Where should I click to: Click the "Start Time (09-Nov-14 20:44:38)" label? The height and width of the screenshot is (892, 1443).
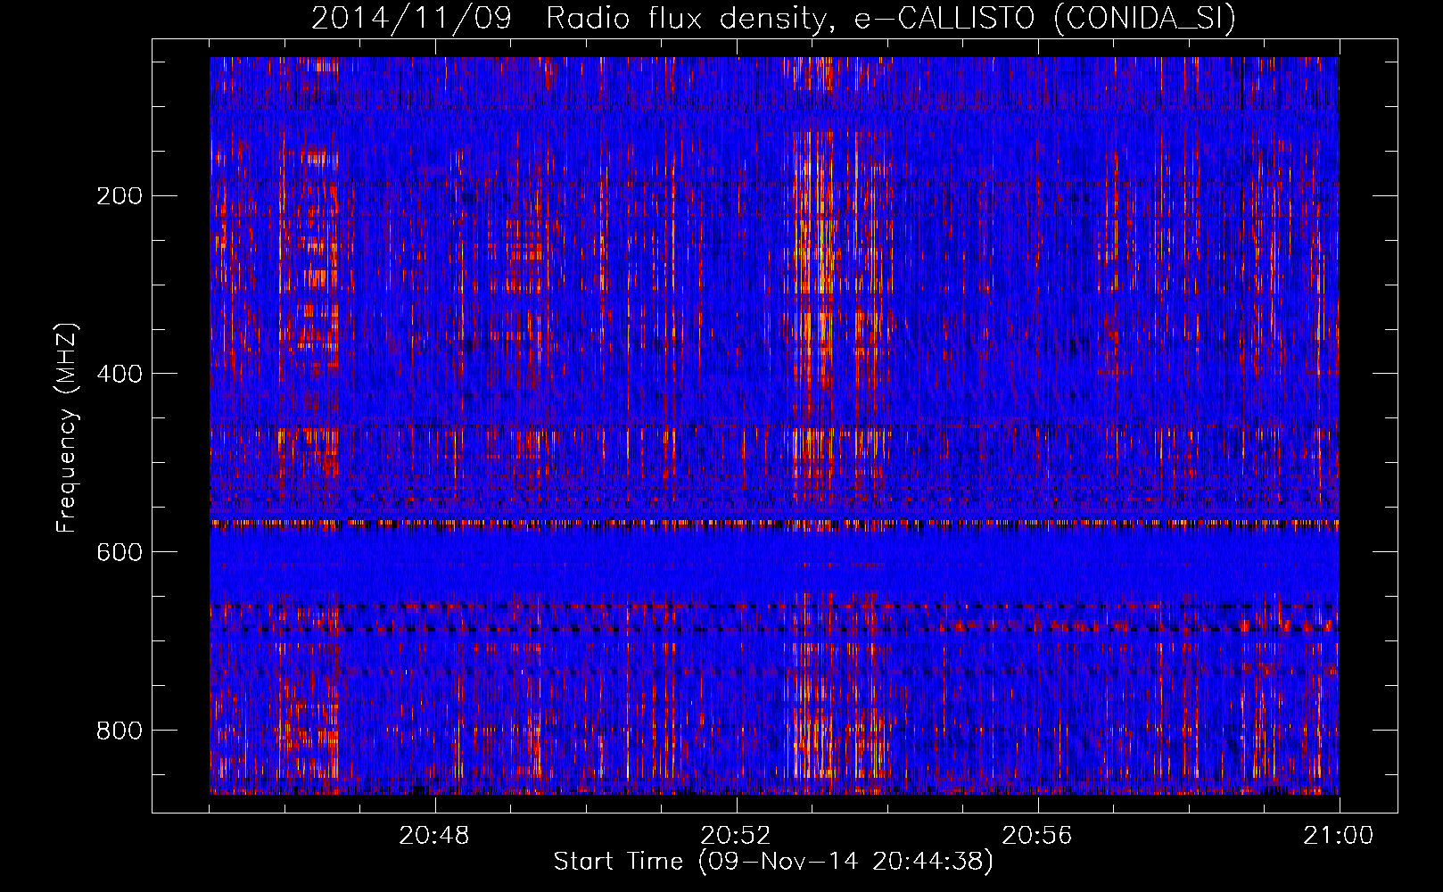773,862
